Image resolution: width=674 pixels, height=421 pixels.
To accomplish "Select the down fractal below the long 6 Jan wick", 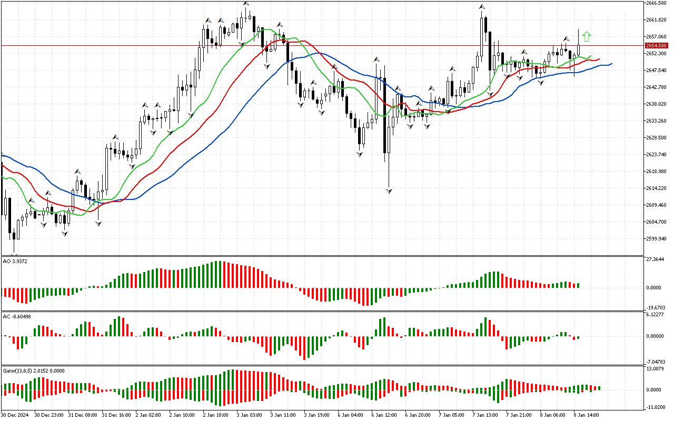I will click(x=389, y=191).
